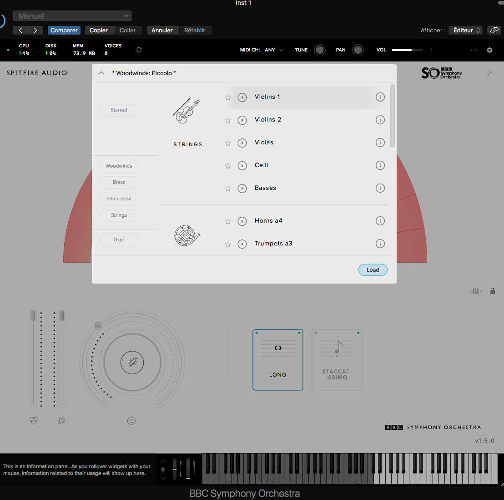
Task: Click the link chain icon in header
Action: click(494, 30)
